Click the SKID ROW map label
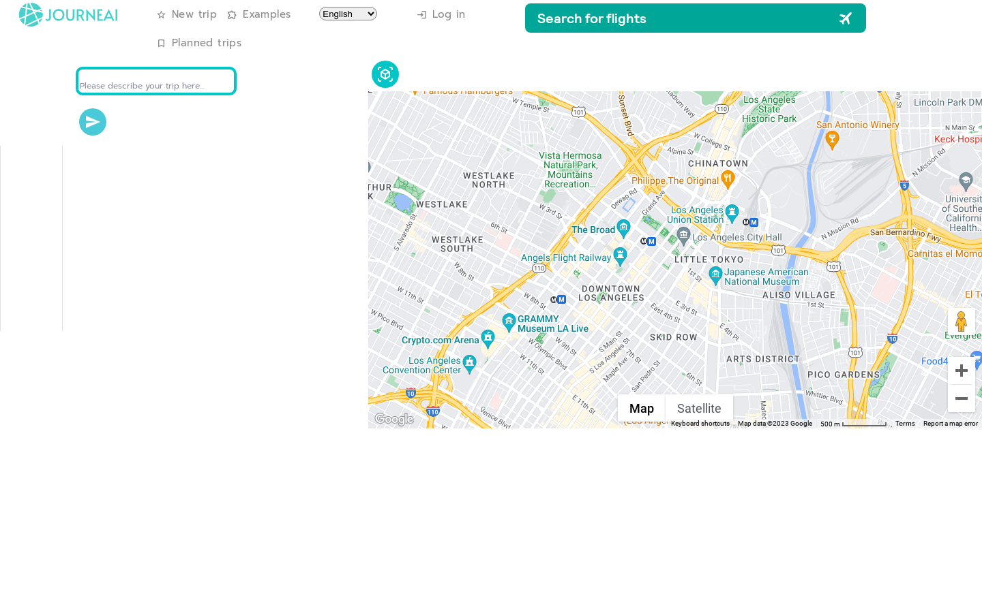The height and width of the screenshot is (613, 982). point(674,337)
